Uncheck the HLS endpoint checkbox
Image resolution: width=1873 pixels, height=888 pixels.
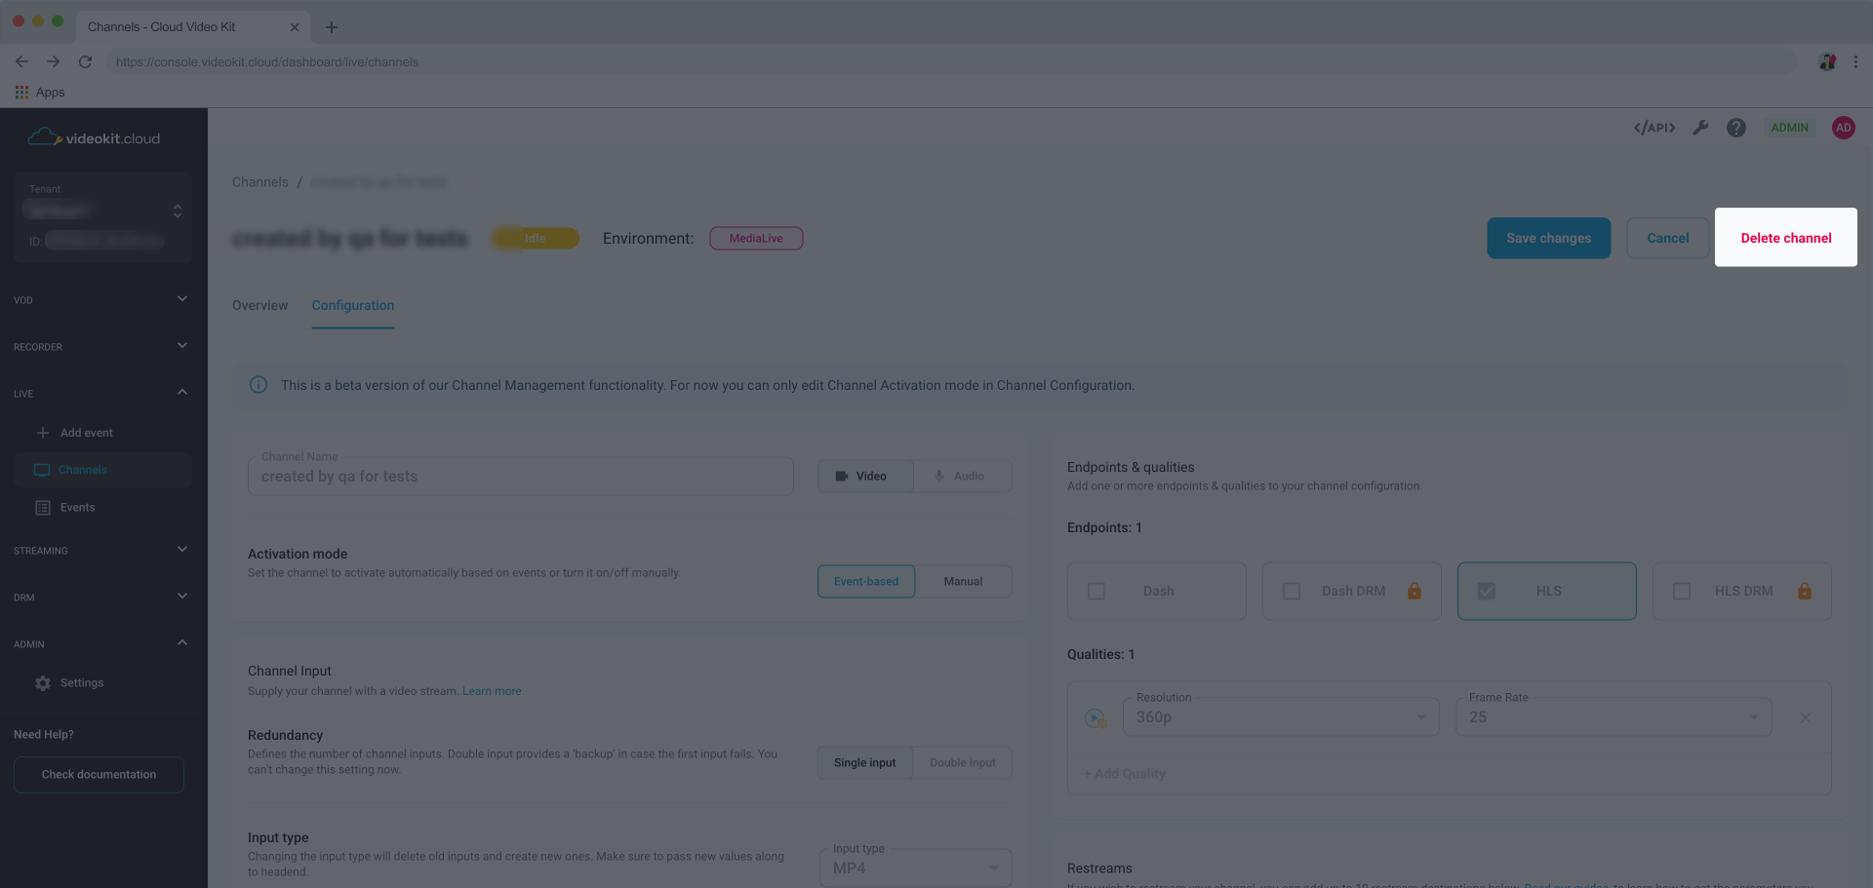click(1487, 591)
